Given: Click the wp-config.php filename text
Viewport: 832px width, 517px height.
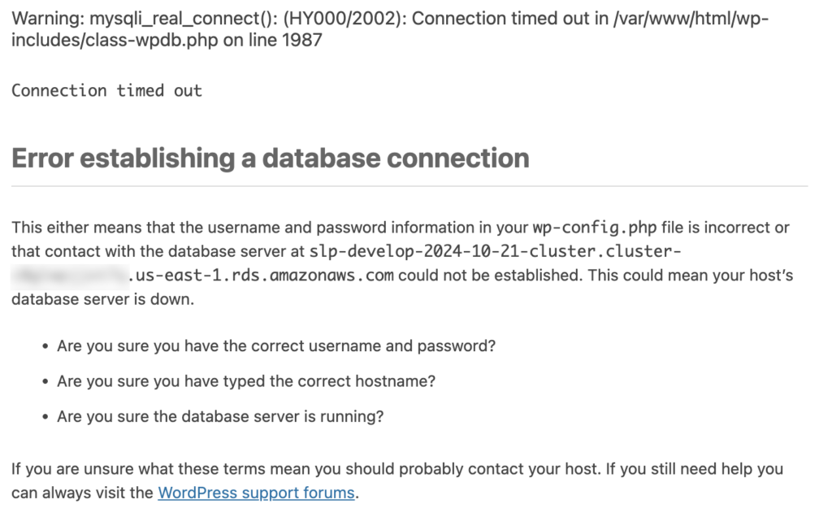Looking at the screenshot, I should 595,228.
